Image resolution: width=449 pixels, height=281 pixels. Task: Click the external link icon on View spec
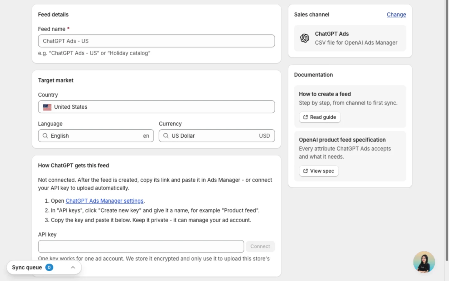tap(306, 171)
